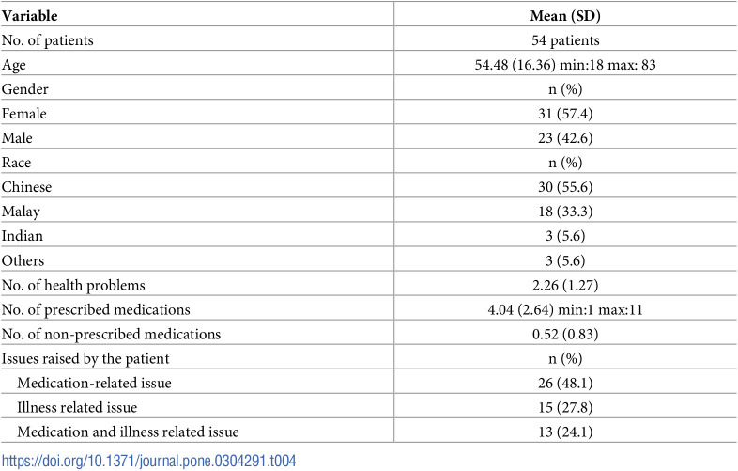This screenshot has width=738, height=471.
Task: Open the doi.org journal.pone link
Action: 148,460
